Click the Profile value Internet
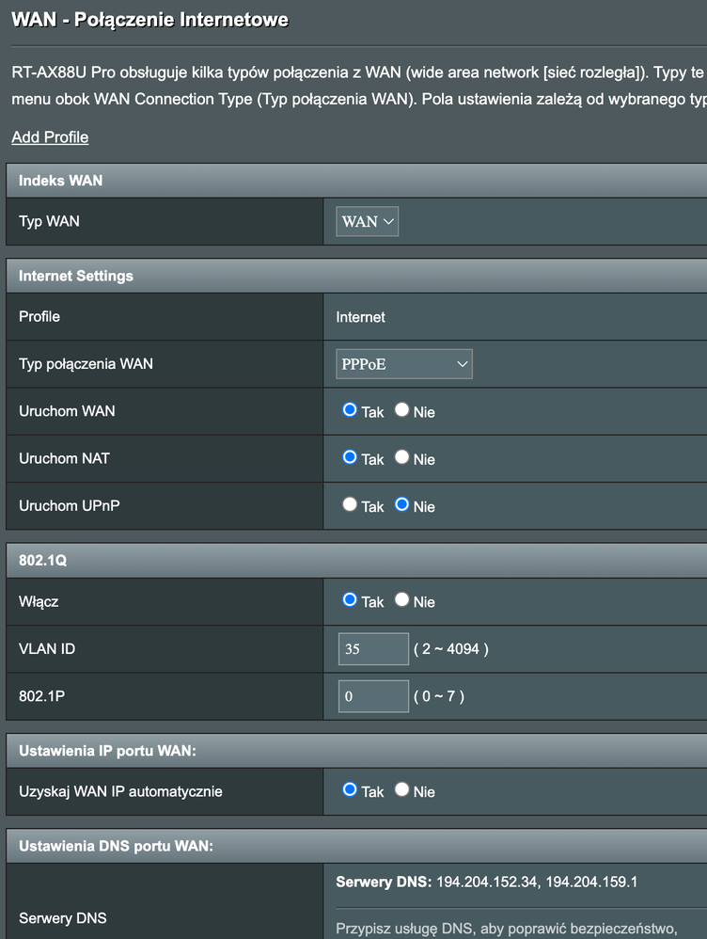707x939 pixels. [x=361, y=317]
